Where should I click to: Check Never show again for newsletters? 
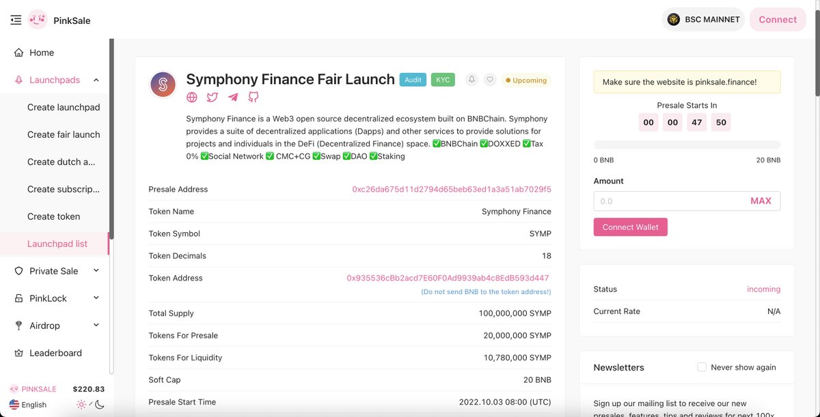(x=702, y=367)
